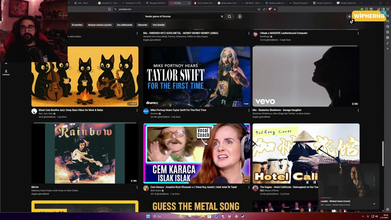The height and width of the screenshot is (220, 391).
Task: Open Nerdforge channel avatar
Action: pos(255,34)
